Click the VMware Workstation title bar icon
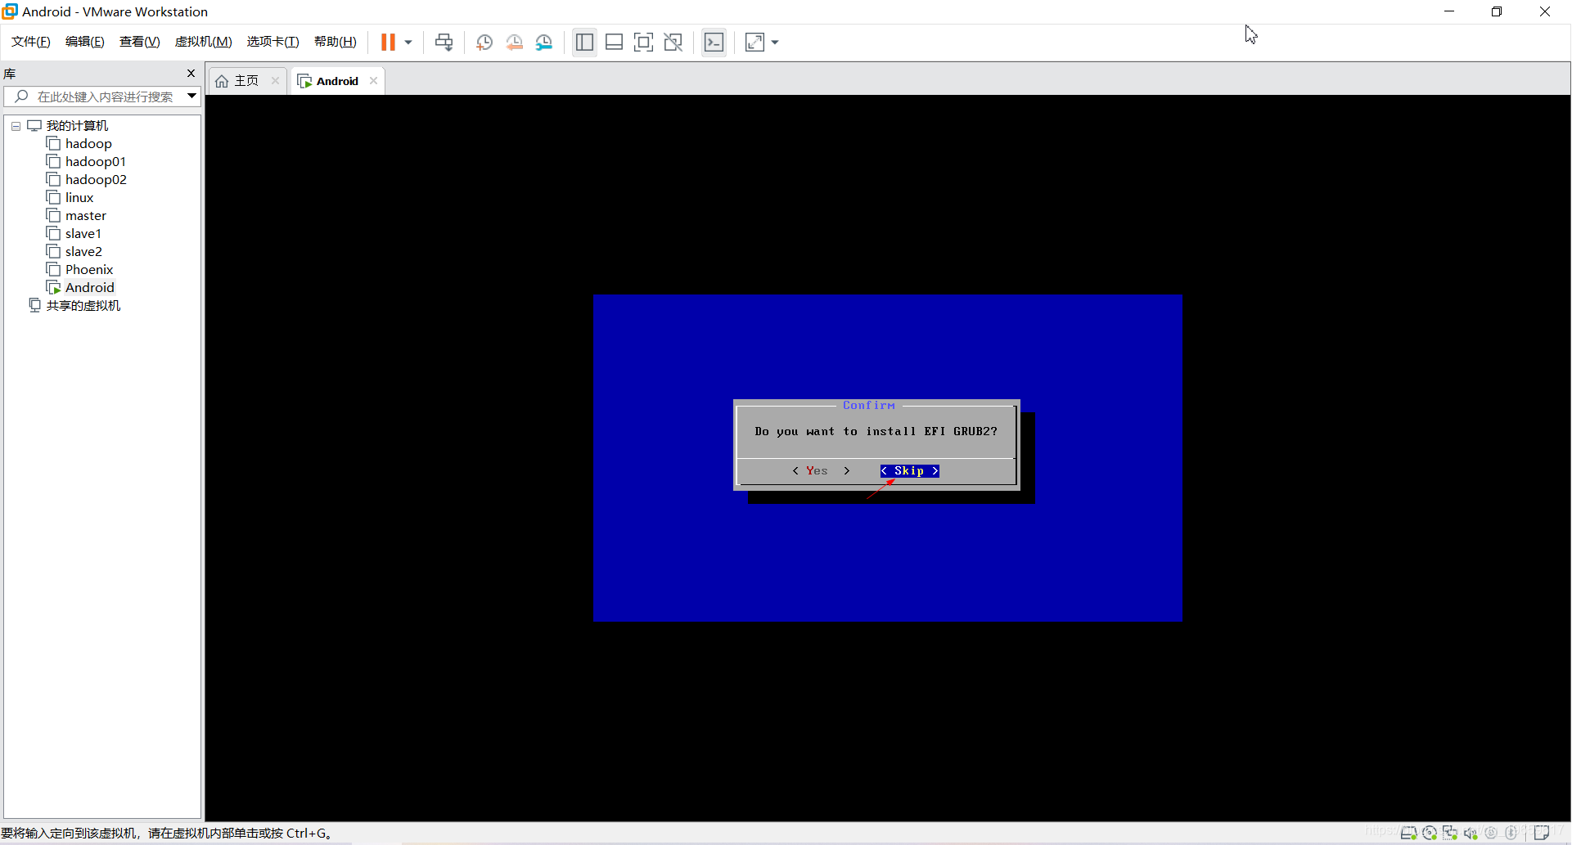The width and height of the screenshot is (1572, 845). 10,11
